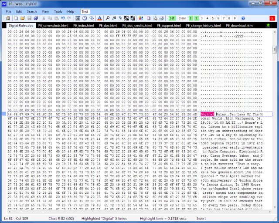Click the vertical scrollbar down arrow
Viewport: 279px width, 223px height.
[x=275, y=207]
